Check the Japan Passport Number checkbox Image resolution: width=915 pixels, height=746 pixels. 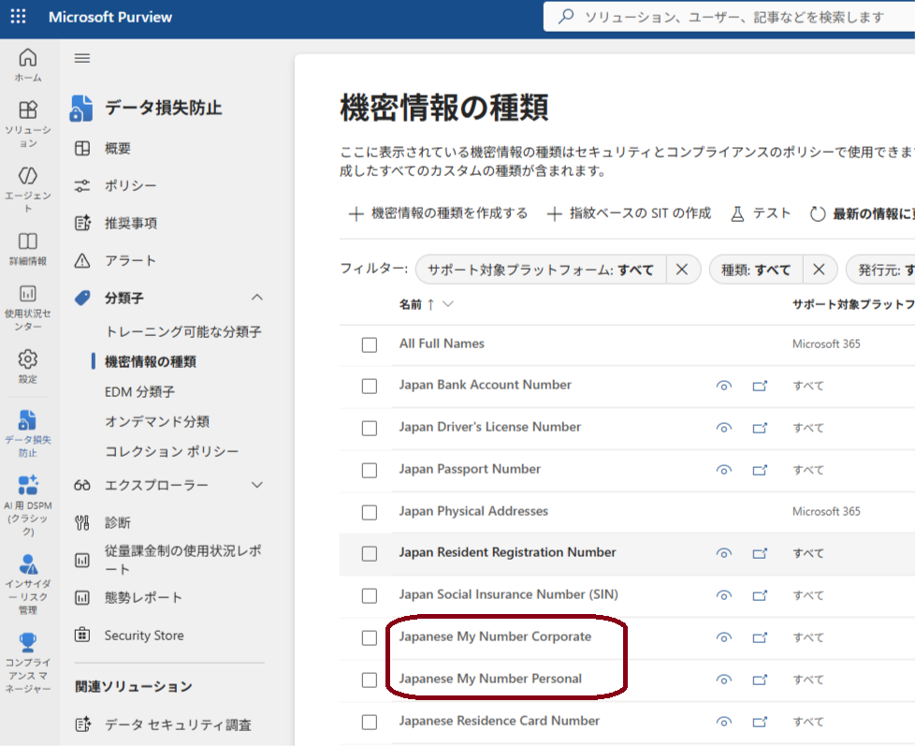click(x=370, y=470)
